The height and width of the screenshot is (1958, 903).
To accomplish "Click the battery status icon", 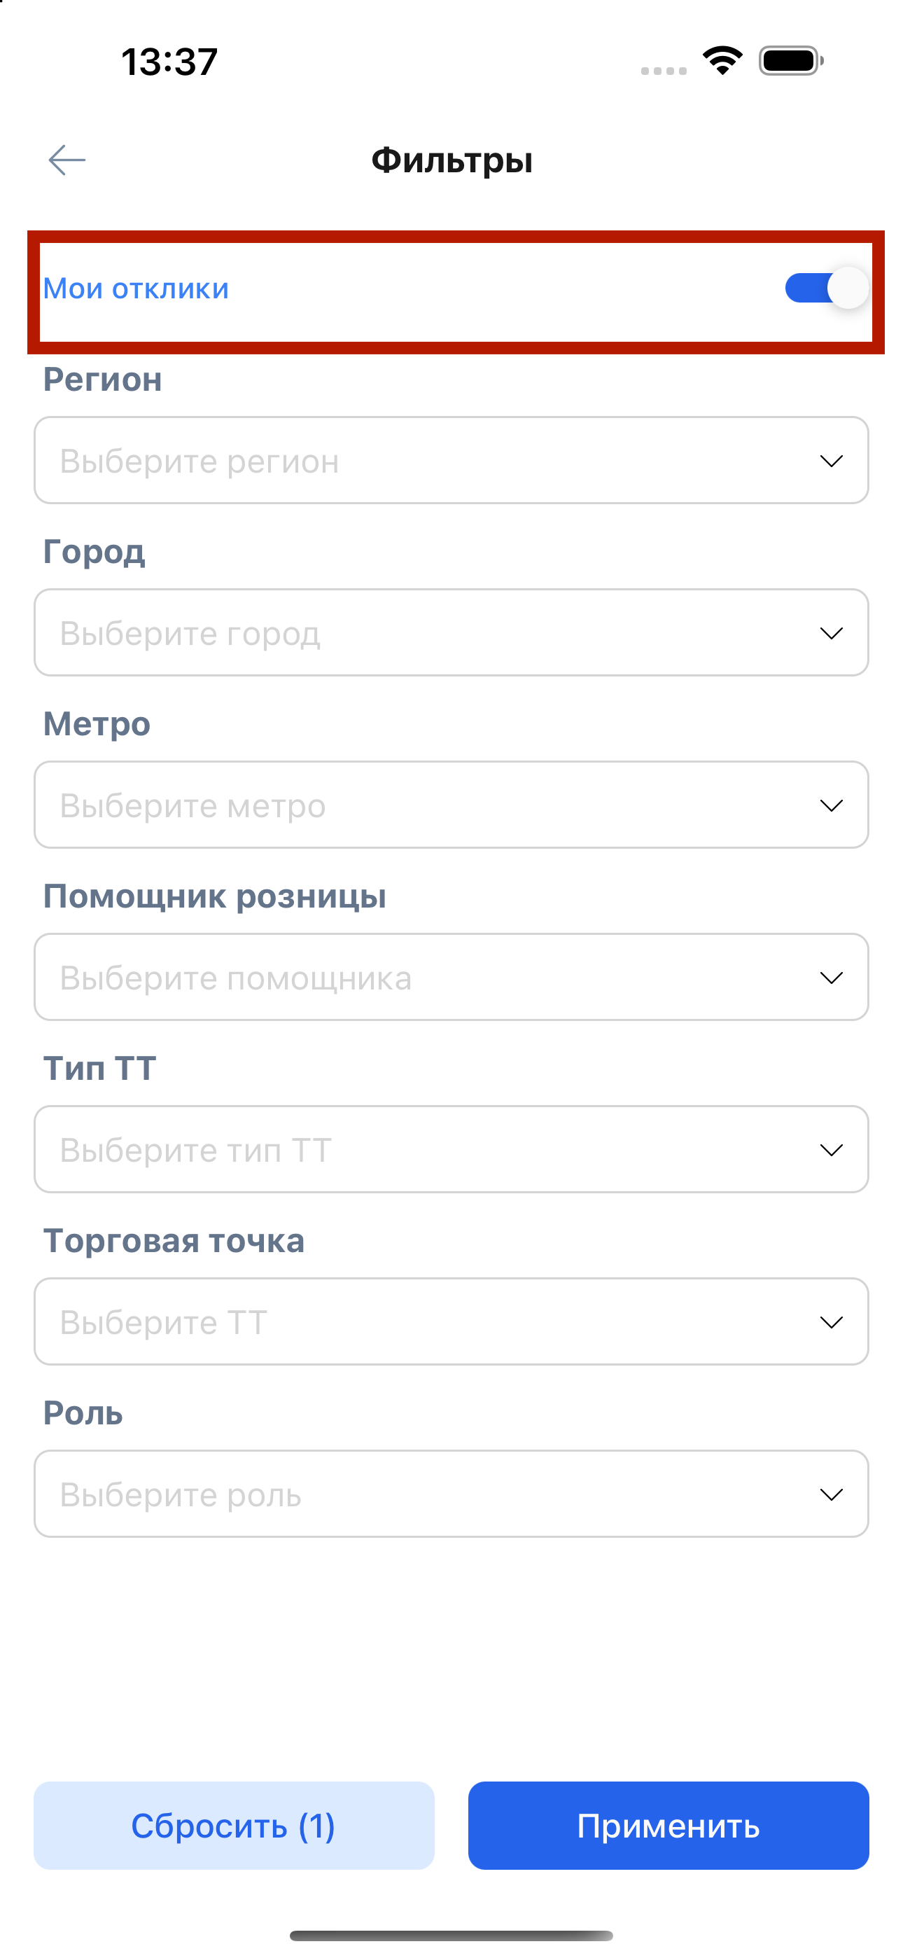I will pyautogui.click(x=790, y=61).
